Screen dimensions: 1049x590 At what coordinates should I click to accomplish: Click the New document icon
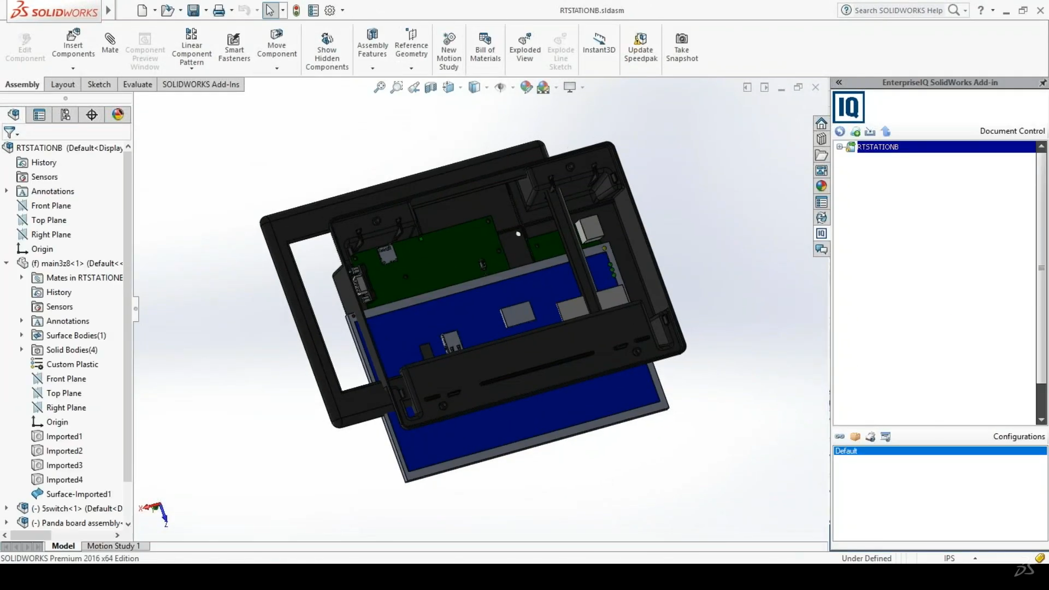pyautogui.click(x=142, y=10)
